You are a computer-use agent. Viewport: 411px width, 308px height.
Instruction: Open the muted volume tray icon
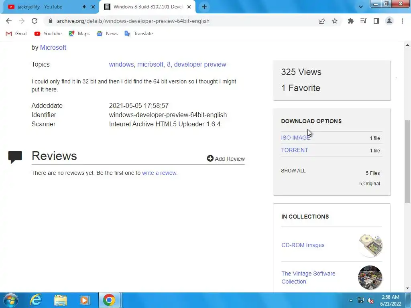pyautogui.click(x=370, y=300)
